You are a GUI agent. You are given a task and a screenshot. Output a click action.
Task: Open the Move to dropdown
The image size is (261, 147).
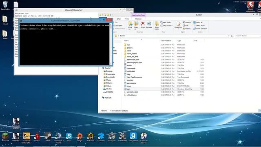[x=130, y=25]
